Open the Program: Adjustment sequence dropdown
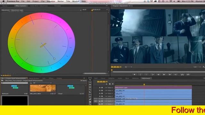The height and width of the screenshot is (115, 205). tap(130, 6)
